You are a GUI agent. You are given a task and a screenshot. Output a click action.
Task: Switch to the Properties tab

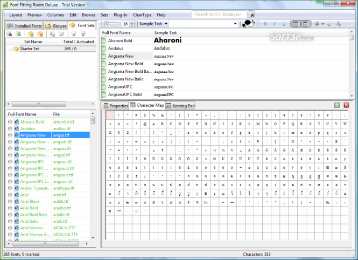click(x=116, y=106)
